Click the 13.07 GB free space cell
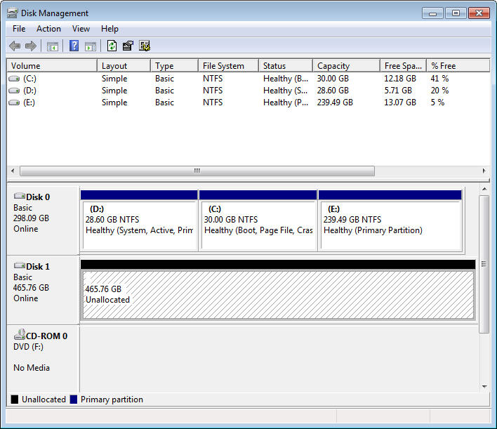The height and width of the screenshot is (429, 497). click(x=400, y=103)
